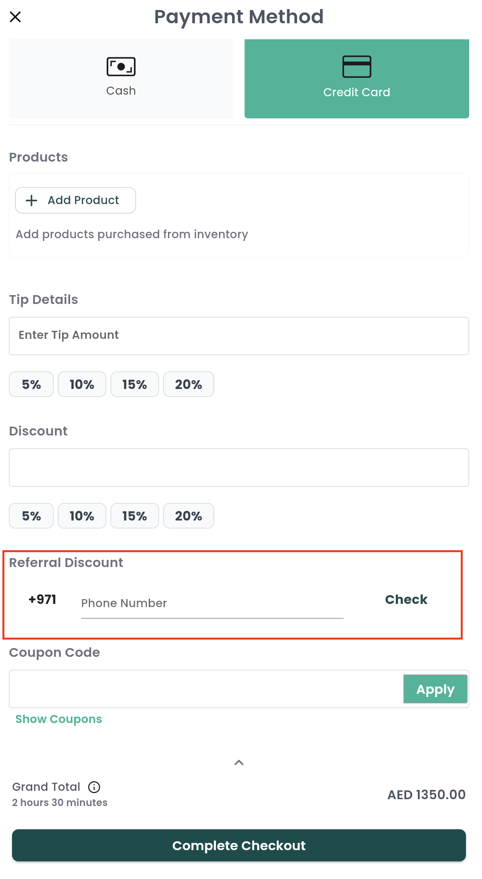Select the Credit Card payment icon

pos(356,67)
